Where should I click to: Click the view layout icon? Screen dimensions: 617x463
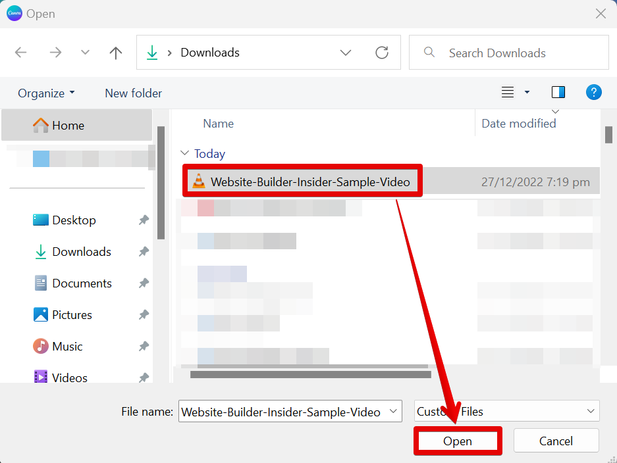click(508, 93)
